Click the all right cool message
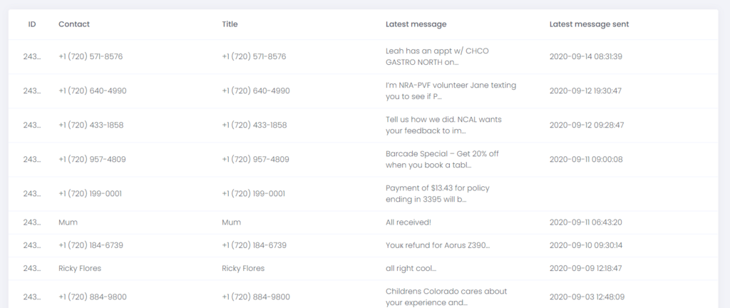The height and width of the screenshot is (308, 730). tap(411, 269)
